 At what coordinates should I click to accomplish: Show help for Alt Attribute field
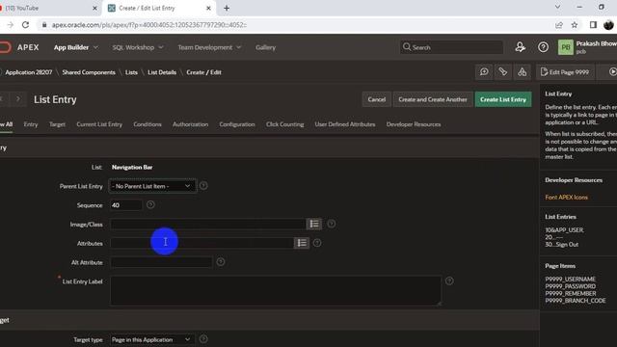coord(221,262)
